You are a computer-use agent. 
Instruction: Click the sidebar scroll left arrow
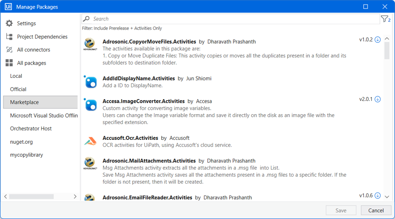[x=6, y=196]
